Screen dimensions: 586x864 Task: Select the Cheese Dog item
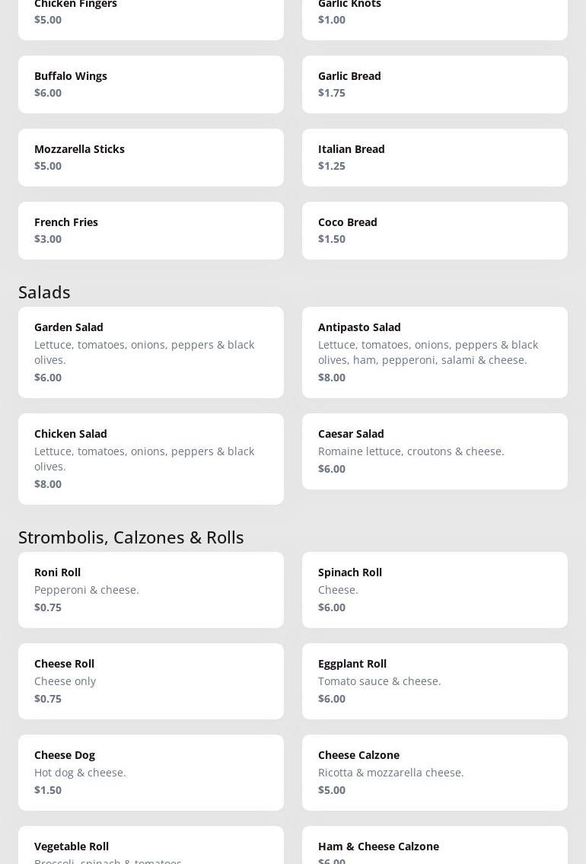coord(151,773)
